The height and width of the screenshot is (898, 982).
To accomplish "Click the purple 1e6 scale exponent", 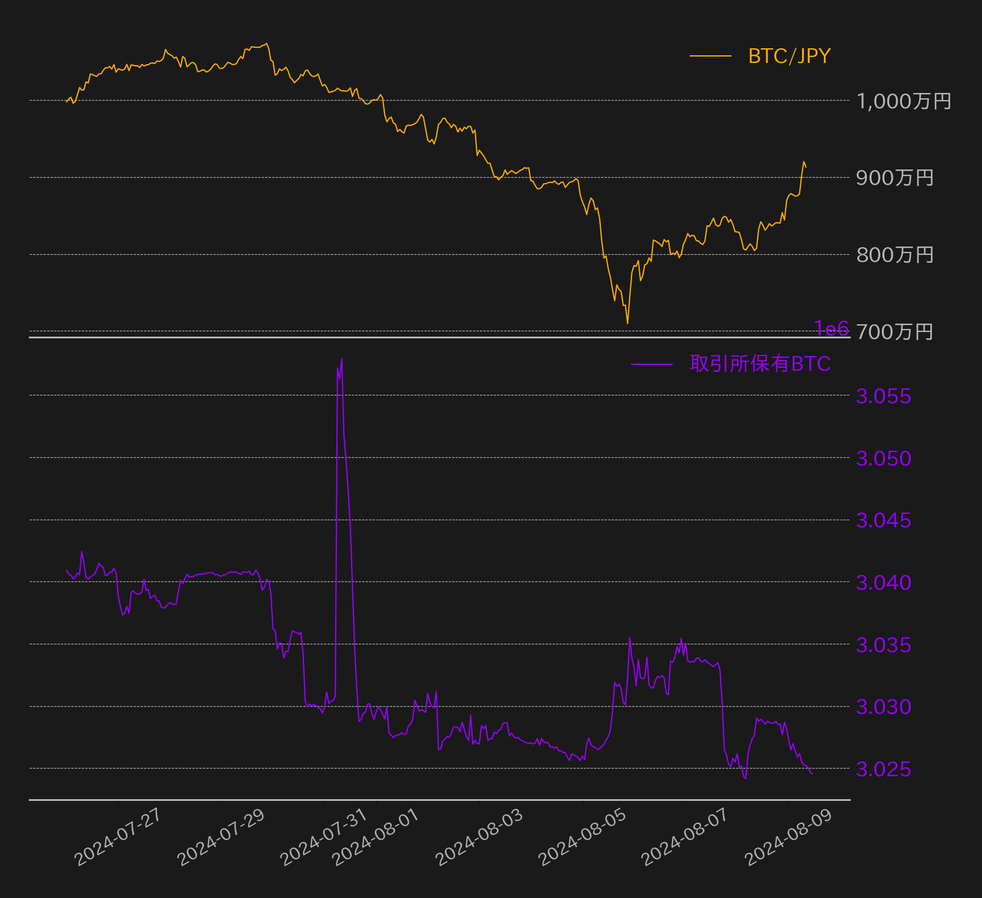I will pos(831,328).
